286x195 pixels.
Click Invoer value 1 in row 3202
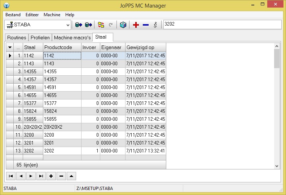point(91,151)
